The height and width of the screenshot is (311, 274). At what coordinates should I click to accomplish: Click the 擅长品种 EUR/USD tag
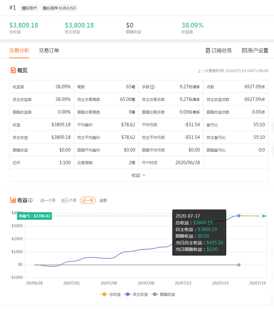click(59, 8)
